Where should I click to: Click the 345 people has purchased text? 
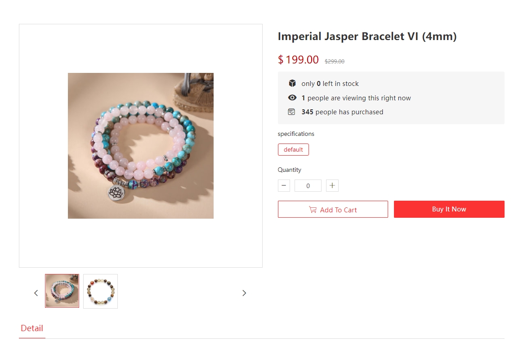342,112
